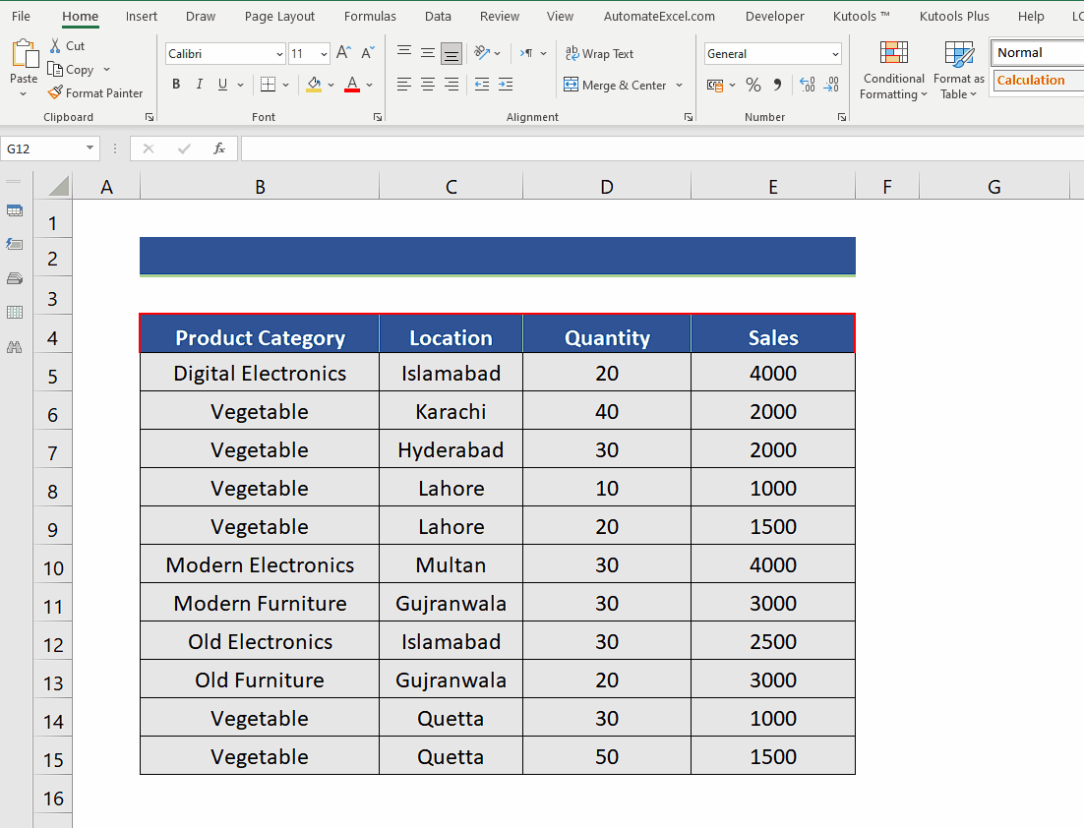The image size is (1084, 828).
Task: Click the Increase Indent icon
Action: coord(505,85)
